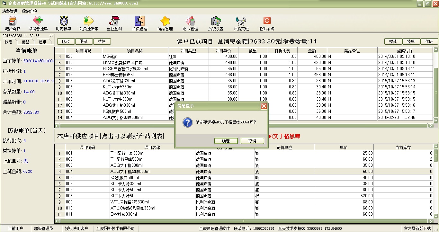This screenshot has width=439, height=232.
Task: Click the 当前库存 column header
Action: tap(403, 147)
